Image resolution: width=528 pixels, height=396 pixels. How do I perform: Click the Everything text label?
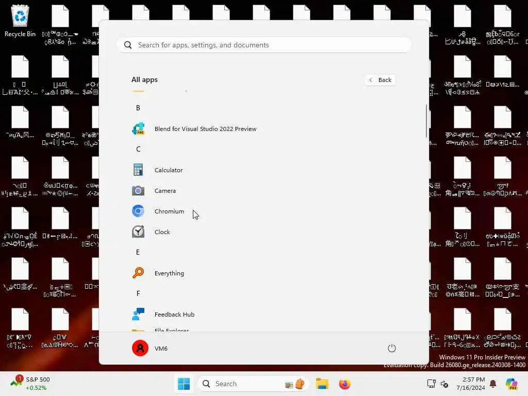pos(169,273)
